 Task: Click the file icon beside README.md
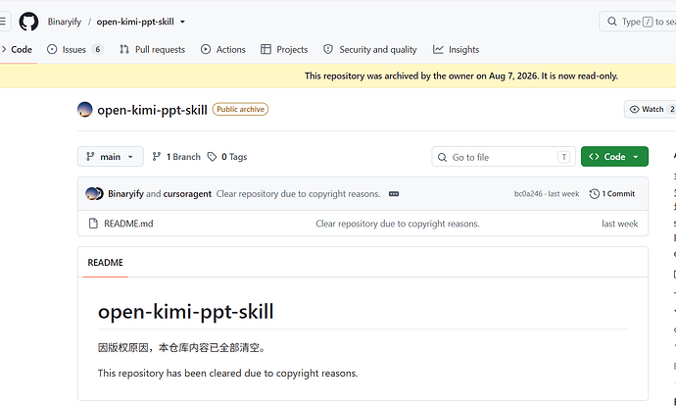[93, 224]
